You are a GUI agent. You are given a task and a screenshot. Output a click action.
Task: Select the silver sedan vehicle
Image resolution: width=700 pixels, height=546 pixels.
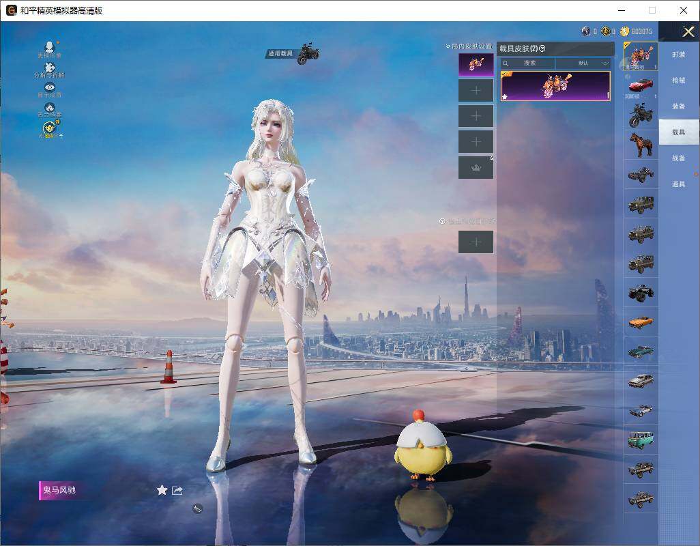[641, 381]
